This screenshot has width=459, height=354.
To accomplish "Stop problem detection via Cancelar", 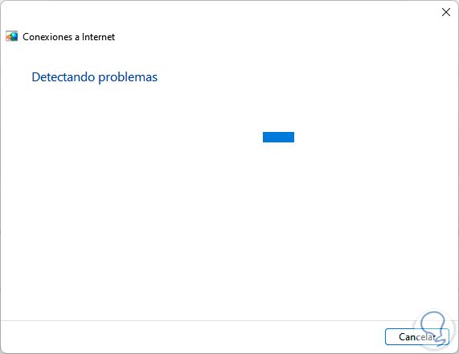I will [417, 337].
